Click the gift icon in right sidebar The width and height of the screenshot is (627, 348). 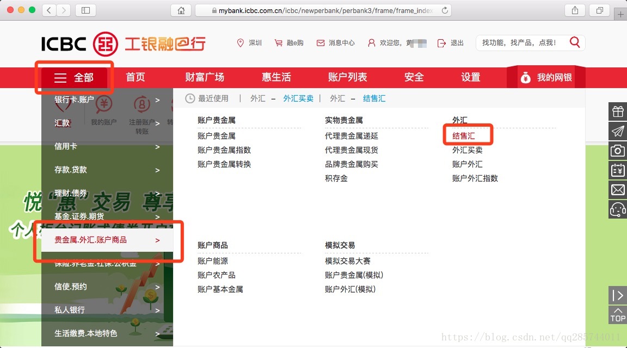(x=618, y=111)
